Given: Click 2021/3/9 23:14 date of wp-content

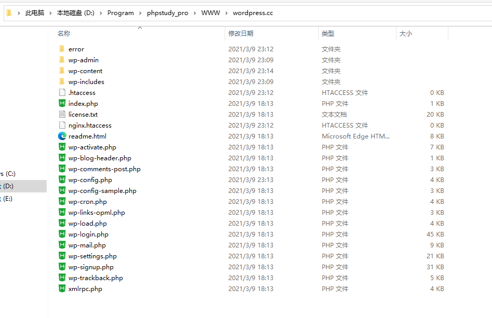Looking at the screenshot, I should tap(251, 71).
